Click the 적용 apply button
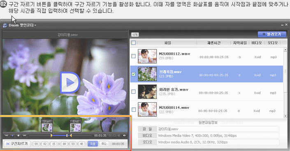The height and width of the screenshot is (151, 290). (93, 144)
